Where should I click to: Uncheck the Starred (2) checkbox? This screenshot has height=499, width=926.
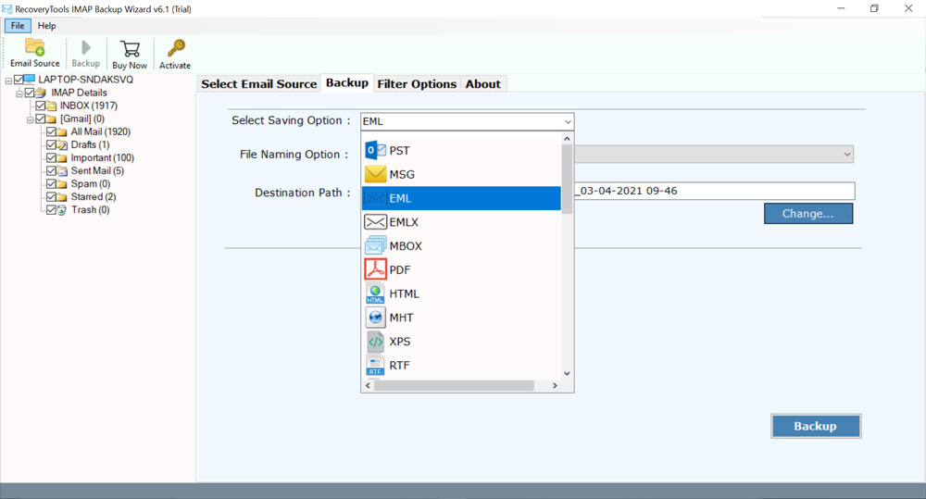click(x=51, y=196)
